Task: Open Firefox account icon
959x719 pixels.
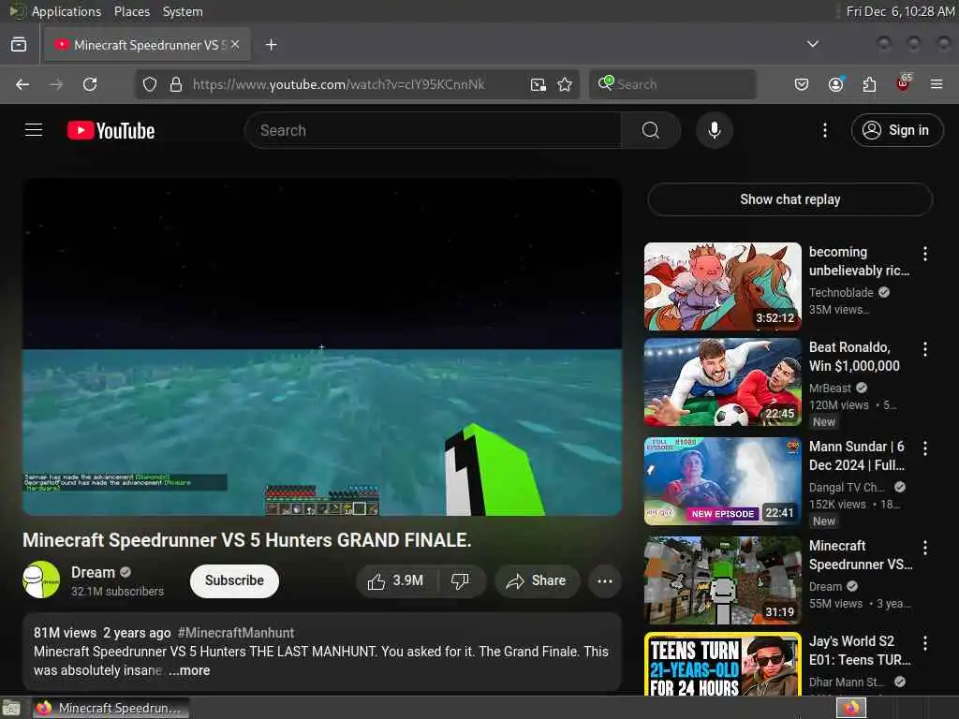Action: point(835,84)
